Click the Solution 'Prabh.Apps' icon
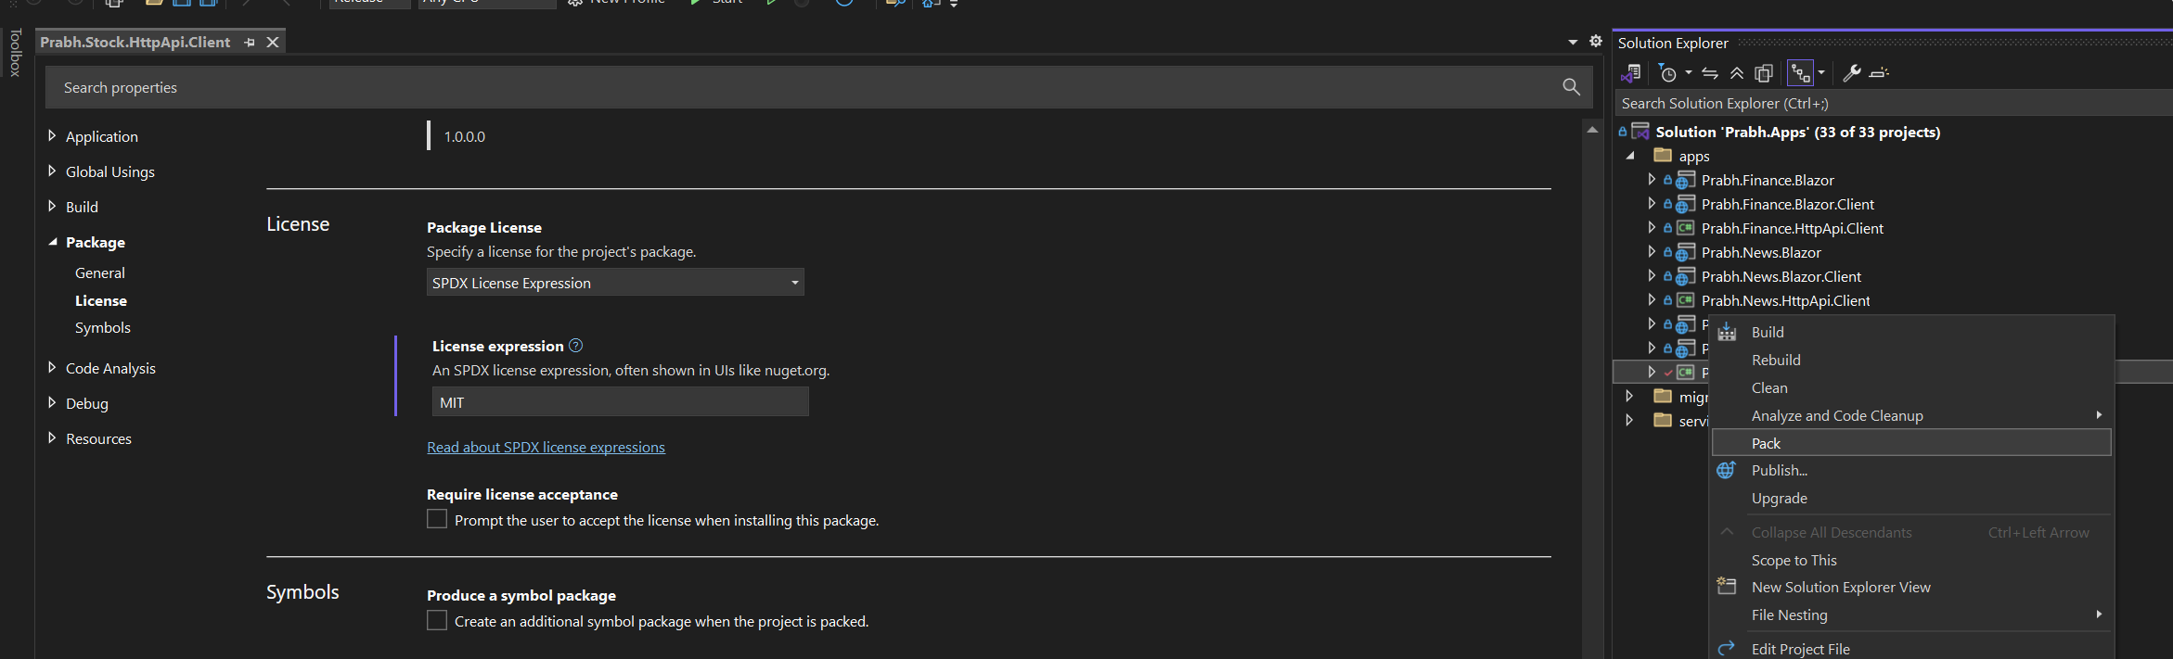Image resolution: width=2173 pixels, height=659 pixels. click(1640, 132)
